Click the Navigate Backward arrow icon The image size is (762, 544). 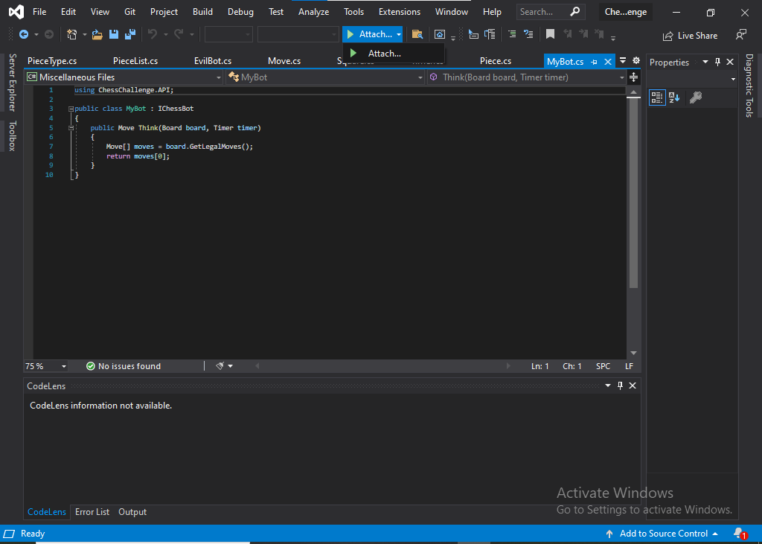point(23,34)
